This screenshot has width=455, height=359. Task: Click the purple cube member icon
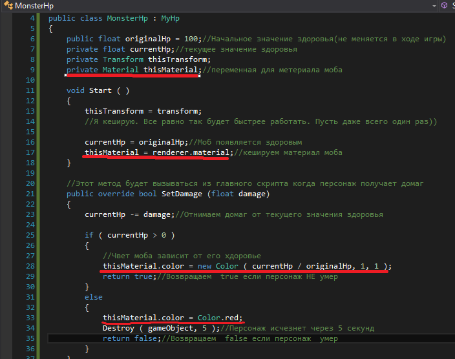(444, 5)
